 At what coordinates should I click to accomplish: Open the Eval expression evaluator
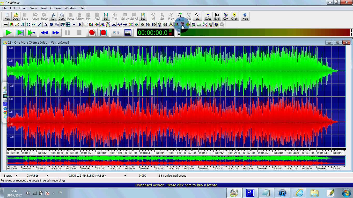[217, 16]
